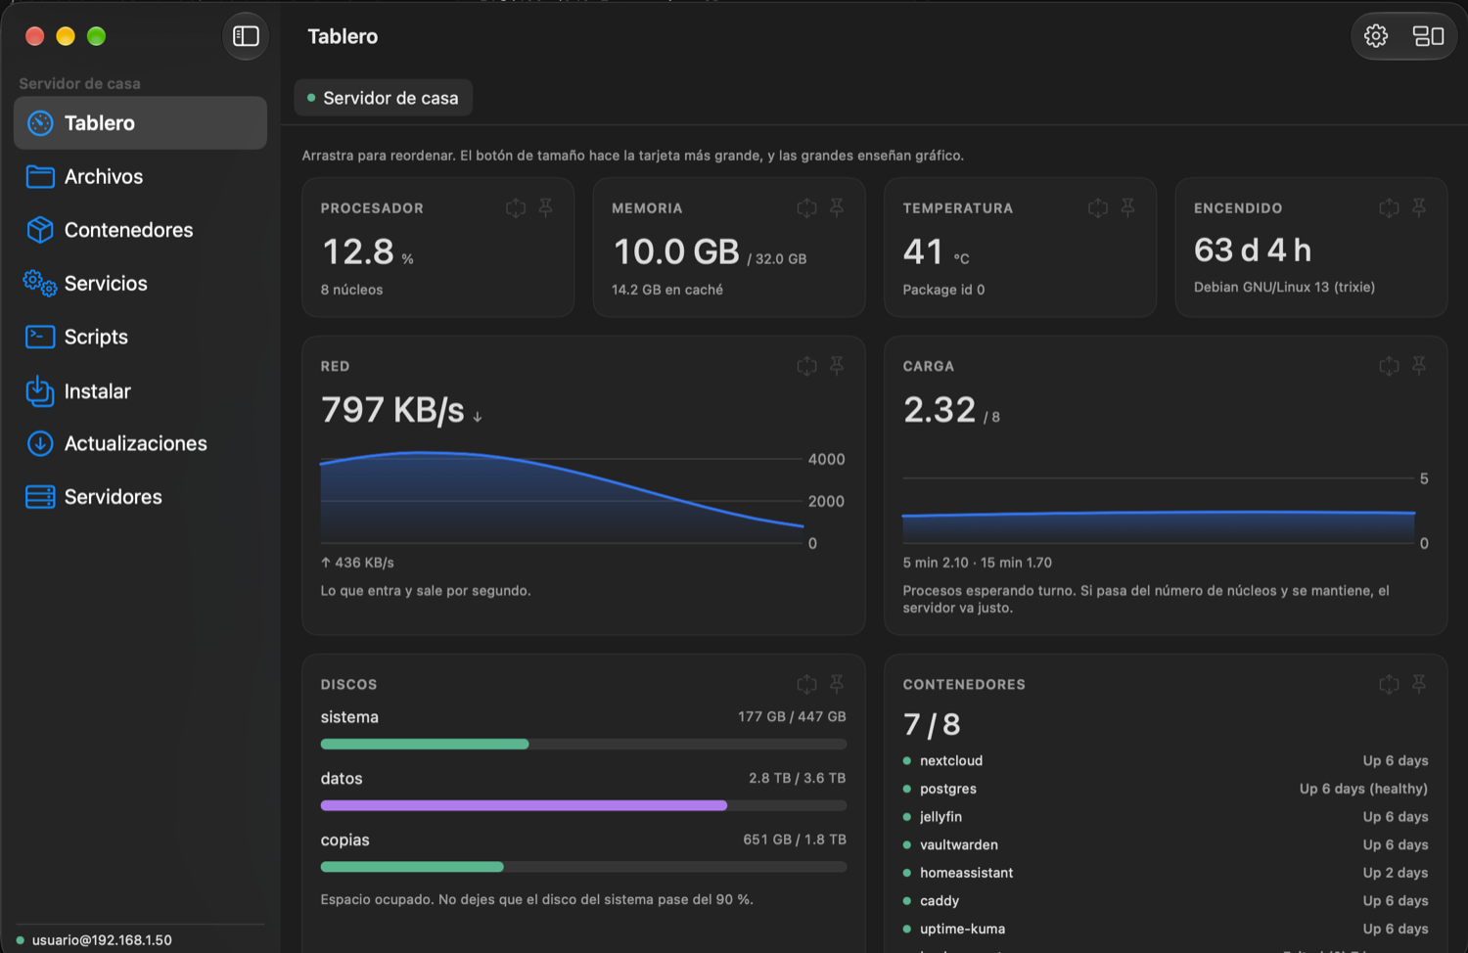
Task: Click Up 2 days status for homeassistant
Action: tap(1396, 873)
